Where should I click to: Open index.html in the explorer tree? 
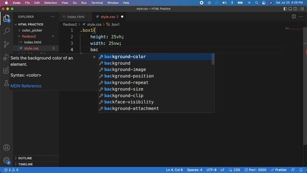tap(36, 42)
